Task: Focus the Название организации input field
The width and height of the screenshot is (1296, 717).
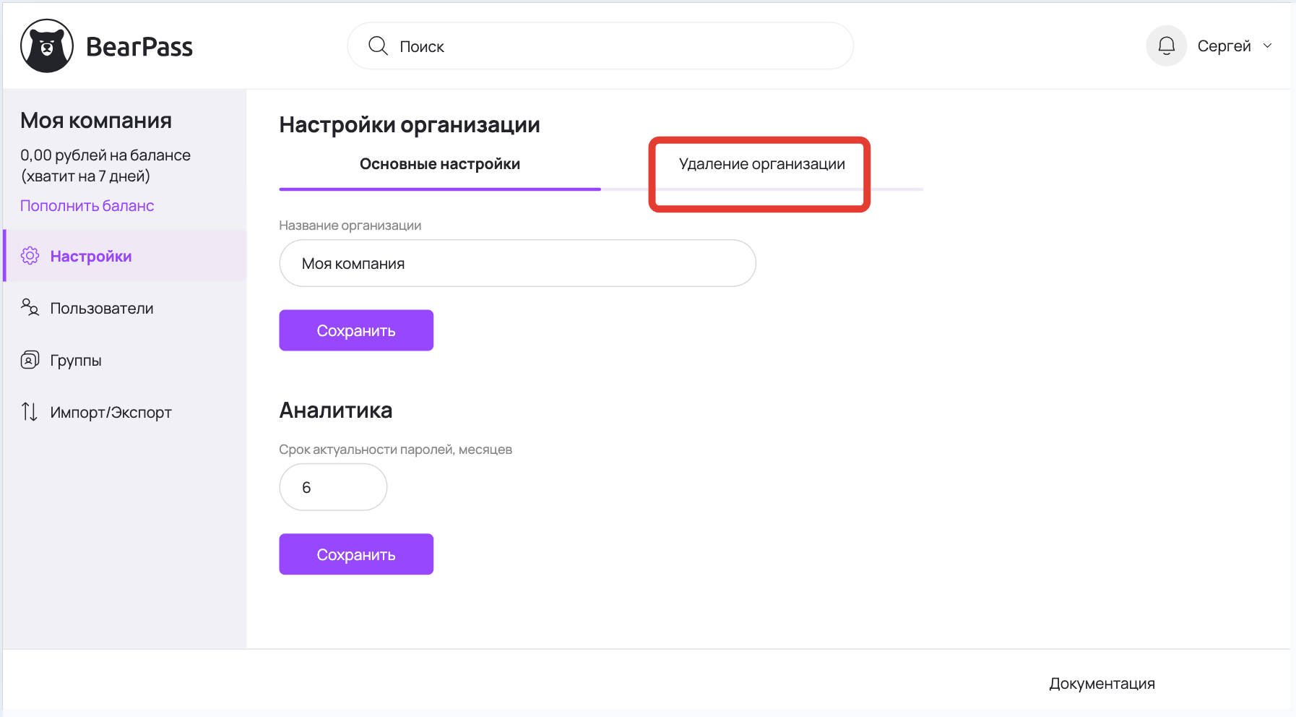Action: (x=517, y=264)
